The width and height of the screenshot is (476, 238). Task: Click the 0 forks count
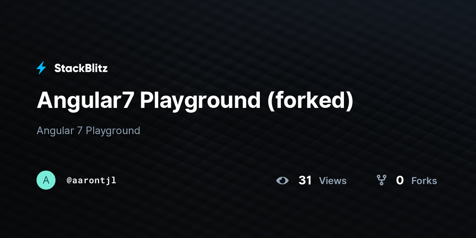[x=400, y=180]
